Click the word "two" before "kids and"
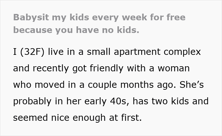 click(x=160, y=101)
